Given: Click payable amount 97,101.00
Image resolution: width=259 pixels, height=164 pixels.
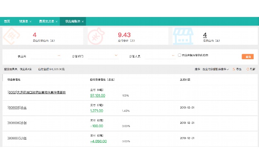Looking at the screenshot, I should [x=98, y=96].
